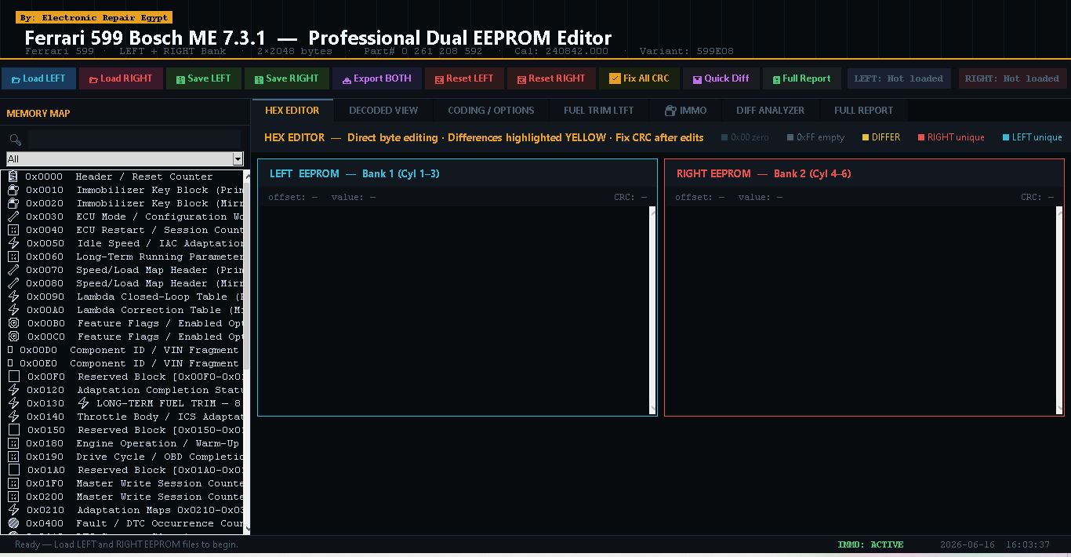This screenshot has width=1071, height=557.
Task: Click the lightning icon beside 0x0090 Lambda Closed-Loop
Action: tap(13, 297)
